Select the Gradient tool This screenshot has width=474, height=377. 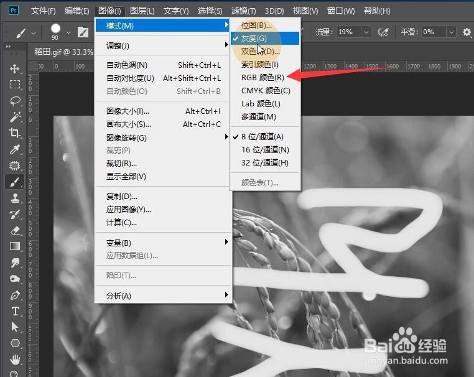[x=14, y=246]
